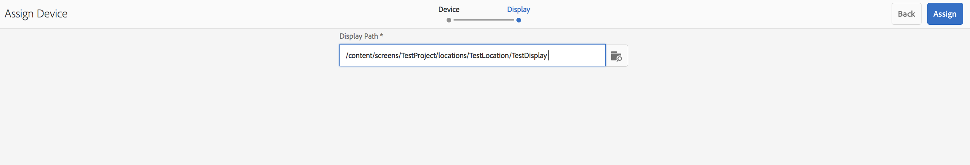Click the word locations in the path
This screenshot has width=970, height=165.
452,55
